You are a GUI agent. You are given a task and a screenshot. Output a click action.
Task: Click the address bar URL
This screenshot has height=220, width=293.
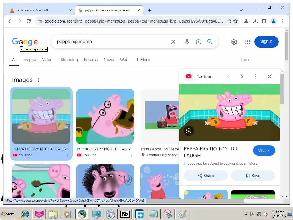click(x=134, y=21)
